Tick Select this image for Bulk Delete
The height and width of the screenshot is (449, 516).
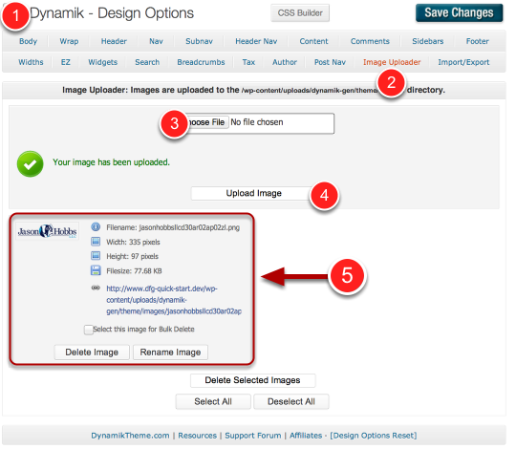pyautogui.click(x=89, y=330)
